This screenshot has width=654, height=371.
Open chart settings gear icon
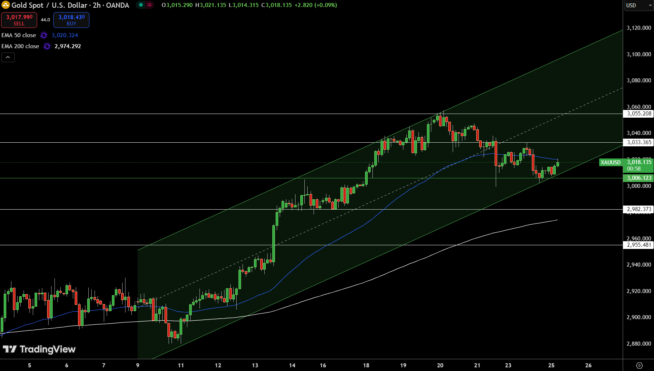point(639,365)
